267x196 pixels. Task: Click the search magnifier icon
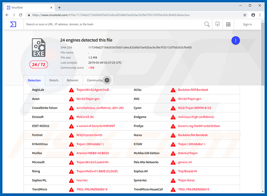(x=207, y=24)
